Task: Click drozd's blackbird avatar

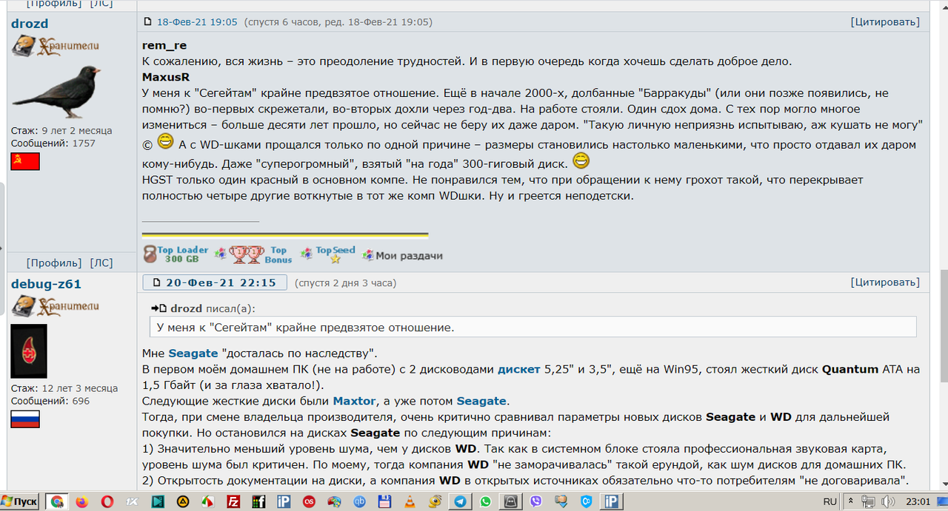Action: coord(56,92)
